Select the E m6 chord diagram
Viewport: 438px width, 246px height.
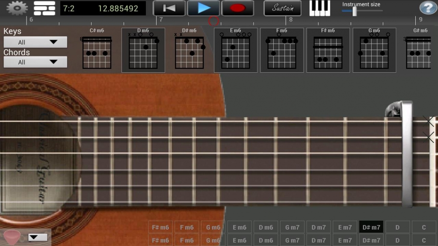(x=236, y=50)
